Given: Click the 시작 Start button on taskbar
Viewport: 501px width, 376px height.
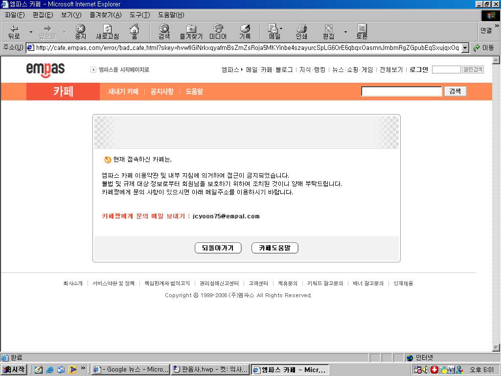Looking at the screenshot, I should [x=14, y=370].
